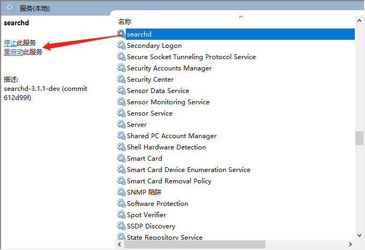Screen dimensions: 365x250
Task: Click the vertical scrollbar thumb in services list
Action: click(359, 138)
